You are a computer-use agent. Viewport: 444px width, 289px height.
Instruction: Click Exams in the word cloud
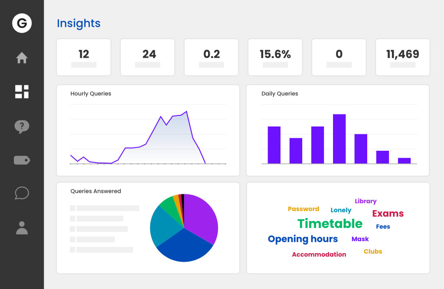pos(388,214)
